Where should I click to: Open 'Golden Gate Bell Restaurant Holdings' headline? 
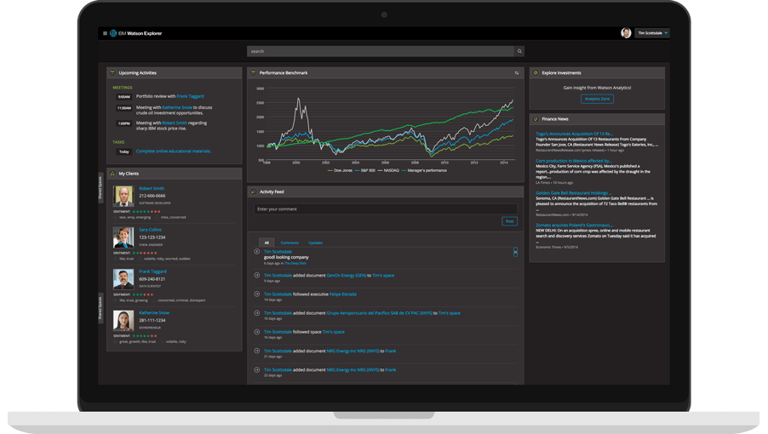coord(574,193)
